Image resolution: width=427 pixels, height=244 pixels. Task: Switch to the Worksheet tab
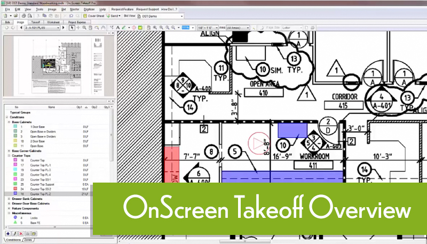point(53,22)
